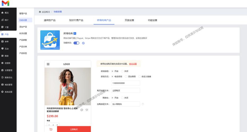This screenshot has width=247, height=132.
Task: Open 收货设置 in the submenu
Action: [x=23, y=33]
